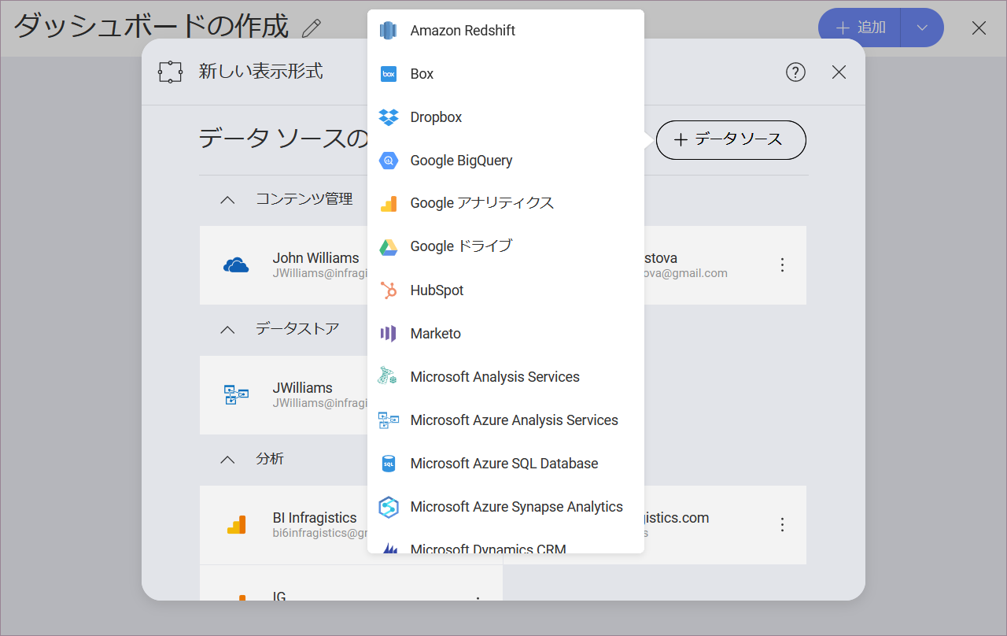The height and width of the screenshot is (636, 1007).
Task: Pick Microsoft Azure Synapse Analytics
Action: tap(506, 507)
